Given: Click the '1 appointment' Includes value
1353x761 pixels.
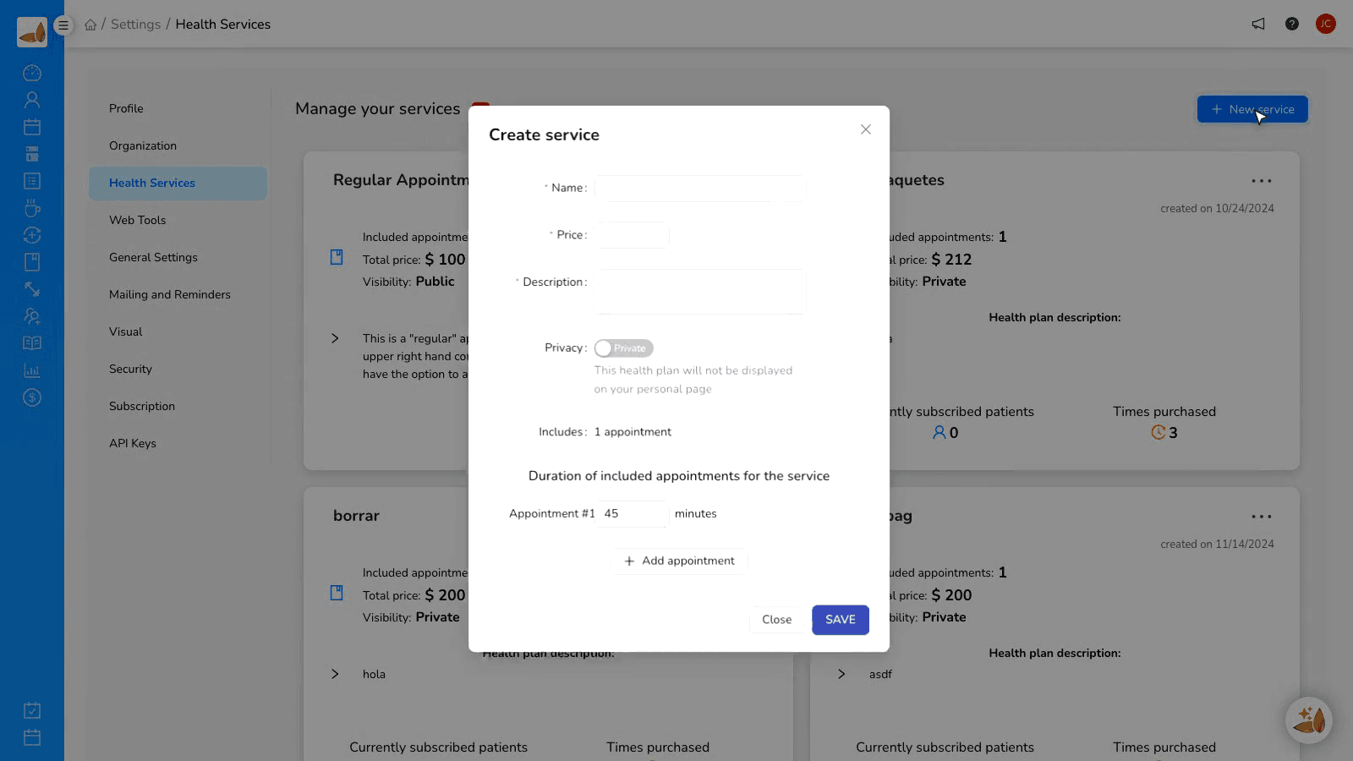Looking at the screenshot, I should coord(633,432).
